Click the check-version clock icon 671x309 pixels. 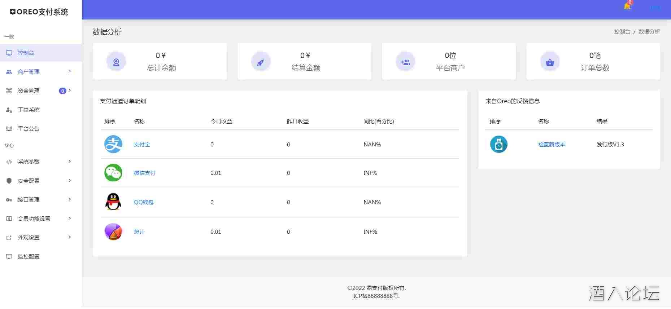498,144
